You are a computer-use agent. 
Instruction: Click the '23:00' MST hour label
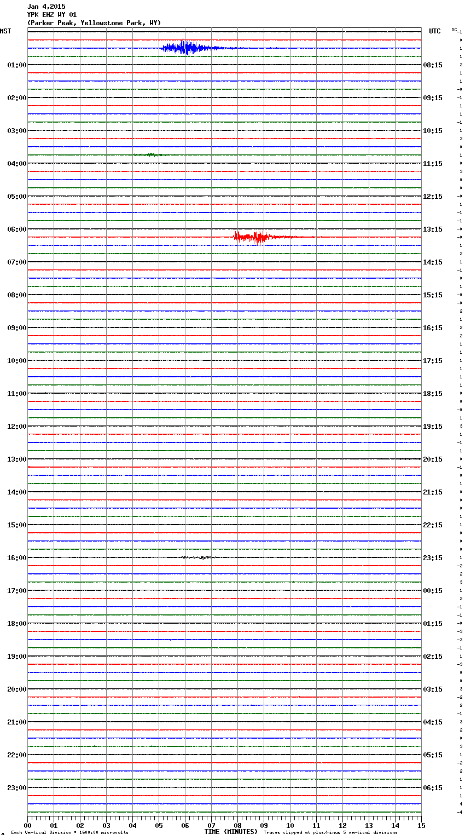point(16,788)
